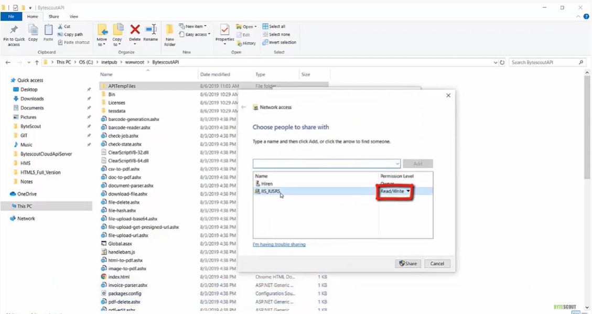The image size is (592, 314).
Task: Open the ribbon Help icon
Action: click(586, 17)
